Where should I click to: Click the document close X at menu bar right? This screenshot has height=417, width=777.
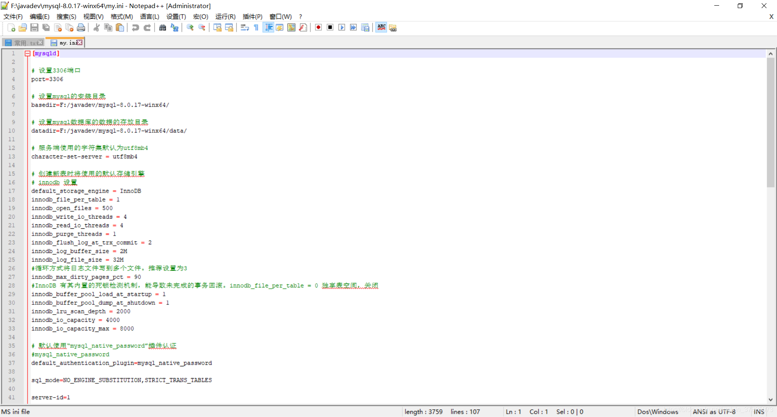pyautogui.click(x=771, y=17)
